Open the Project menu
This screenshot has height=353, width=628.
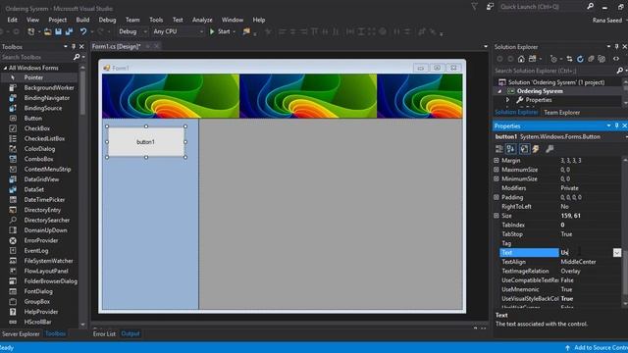57,20
